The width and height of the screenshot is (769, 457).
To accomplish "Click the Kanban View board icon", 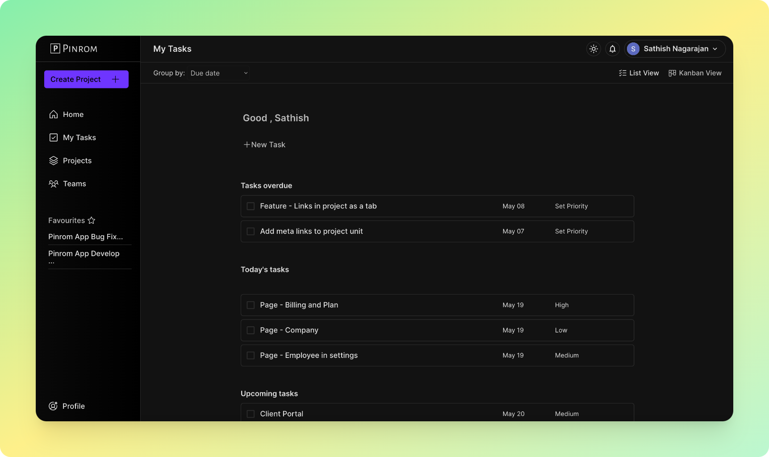I will pyautogui.click(x=672, y=73).
